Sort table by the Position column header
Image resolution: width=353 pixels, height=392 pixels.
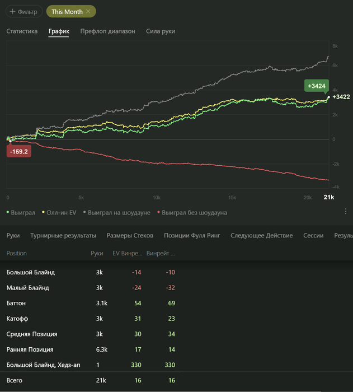click(x=16, y=253)
